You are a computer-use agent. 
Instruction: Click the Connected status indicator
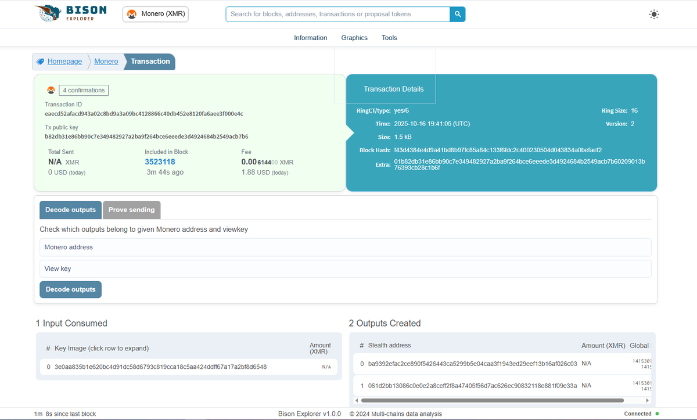click(x=641, y=414)
